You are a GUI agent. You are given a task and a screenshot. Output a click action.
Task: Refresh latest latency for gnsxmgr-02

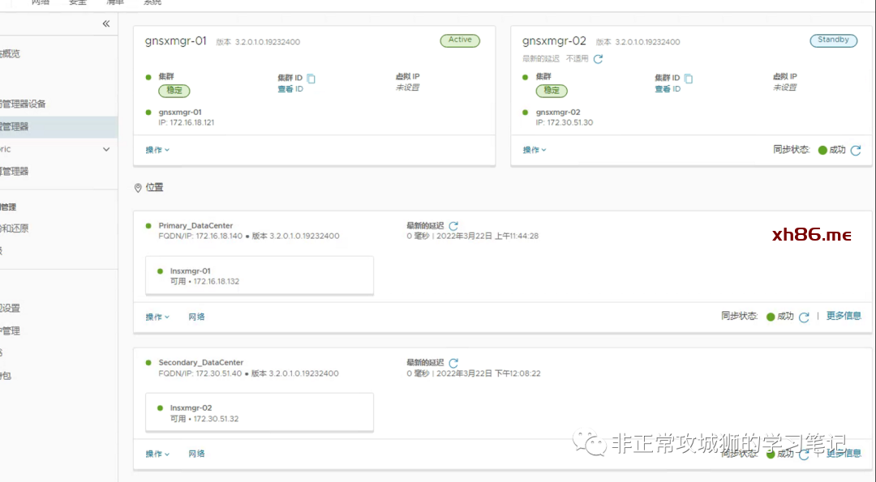coord(598,59)
